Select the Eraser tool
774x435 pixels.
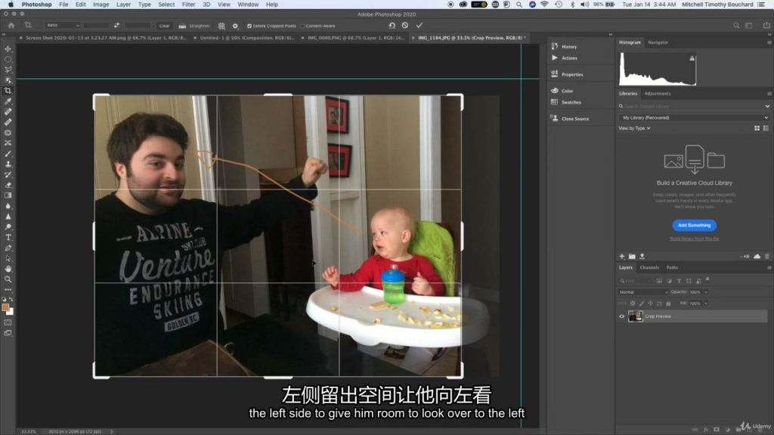(x=8, y=185)
